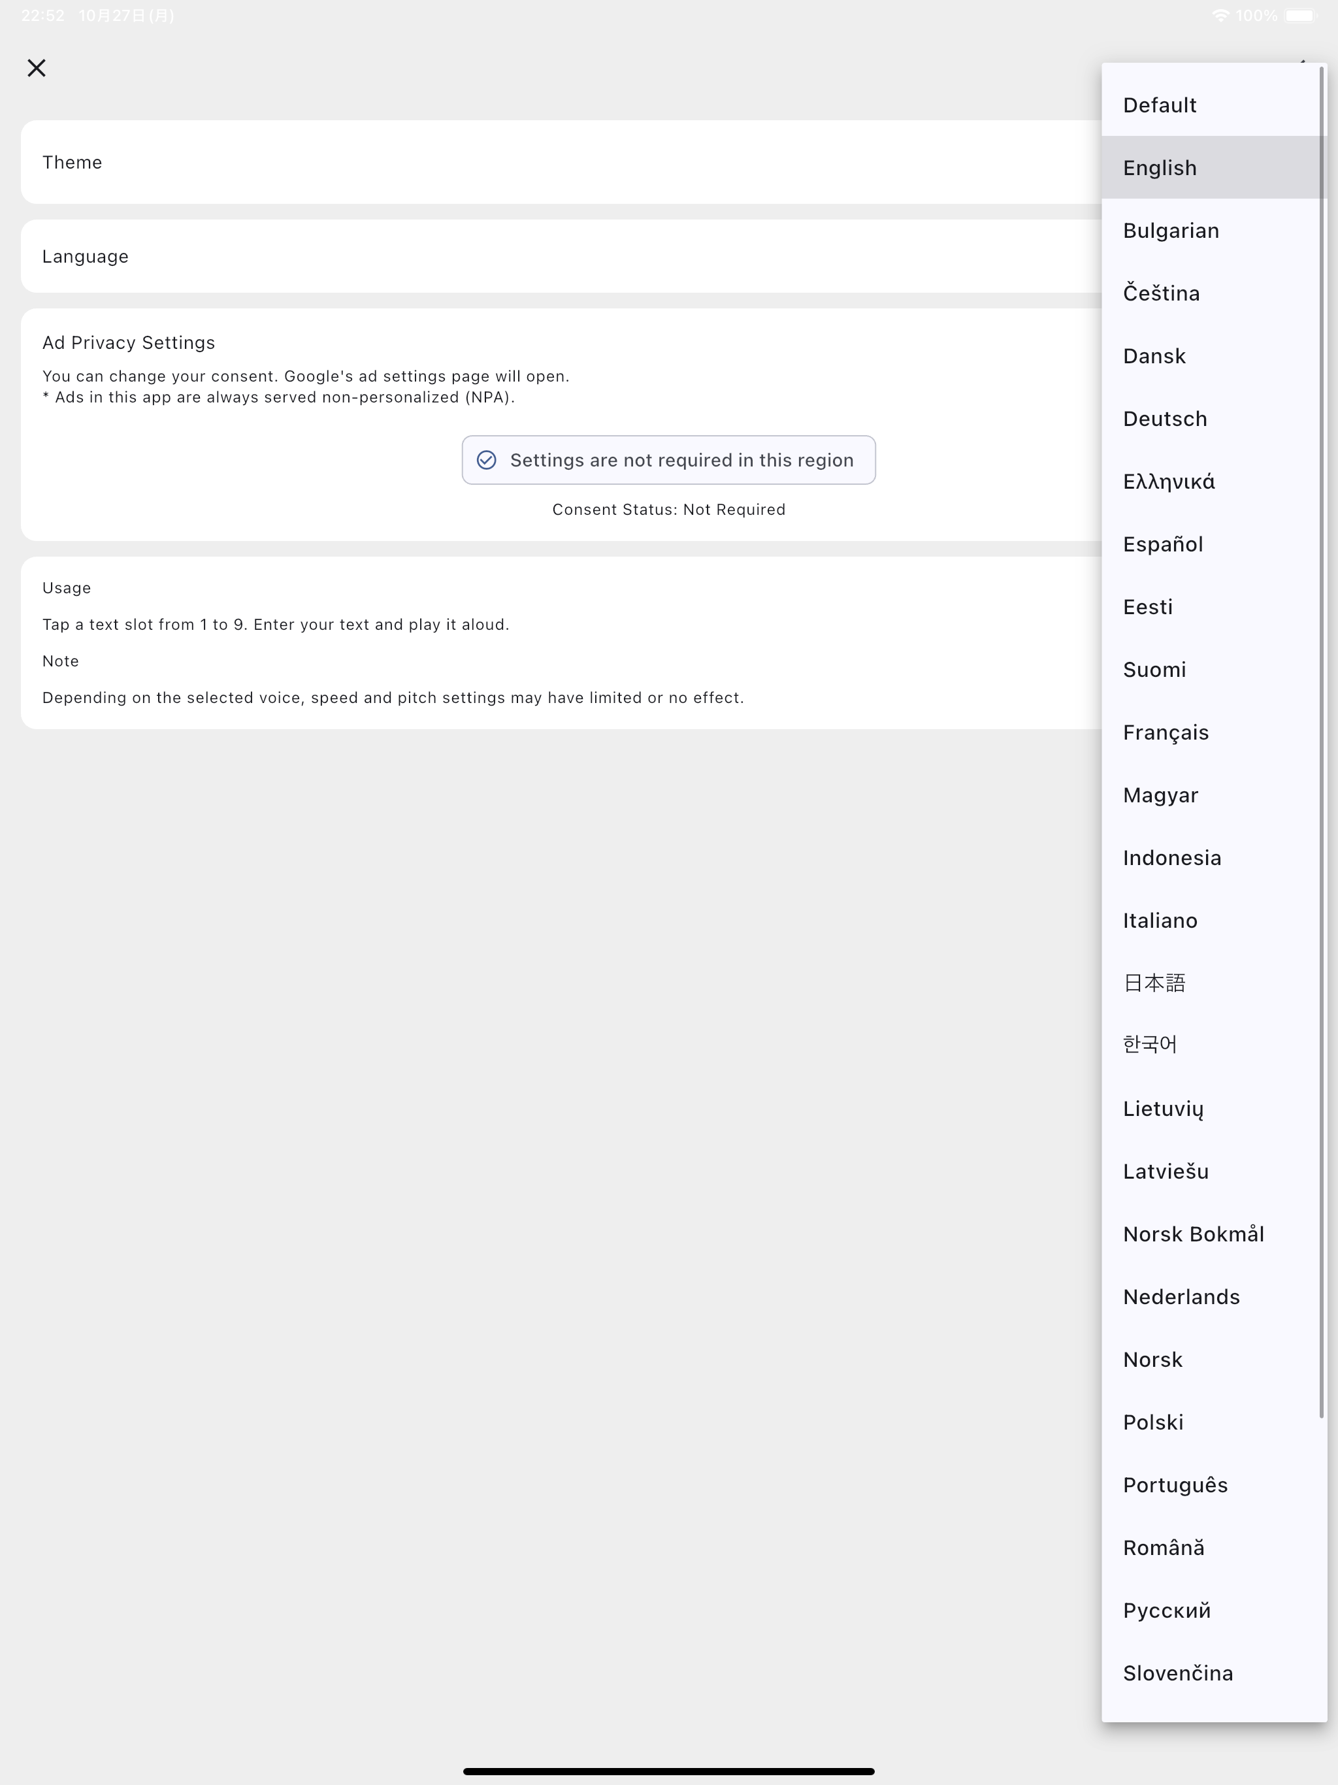Select Deutsch language
1338x1785 pixels.
point(1214,419)
